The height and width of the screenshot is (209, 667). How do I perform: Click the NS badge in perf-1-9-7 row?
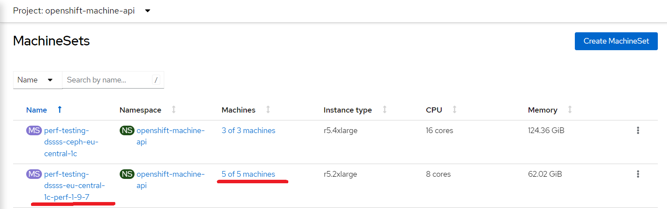point(127,174)
